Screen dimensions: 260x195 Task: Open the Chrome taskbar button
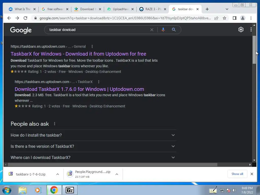54,190
